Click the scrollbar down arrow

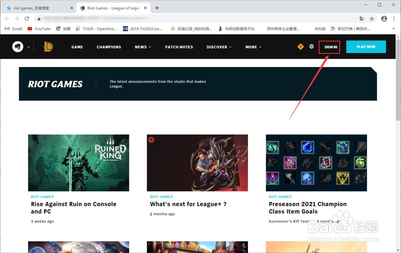pos(398,250)
